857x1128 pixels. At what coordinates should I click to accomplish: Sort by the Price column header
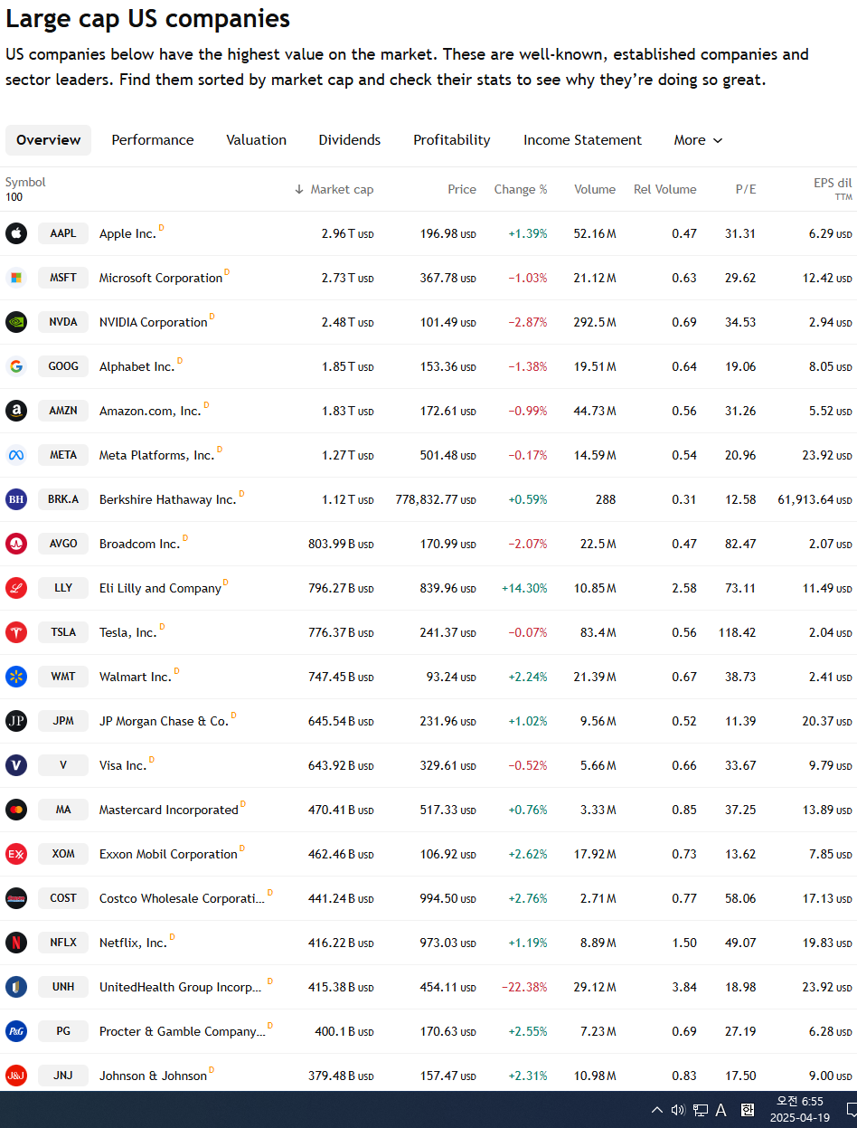point(462,189)
